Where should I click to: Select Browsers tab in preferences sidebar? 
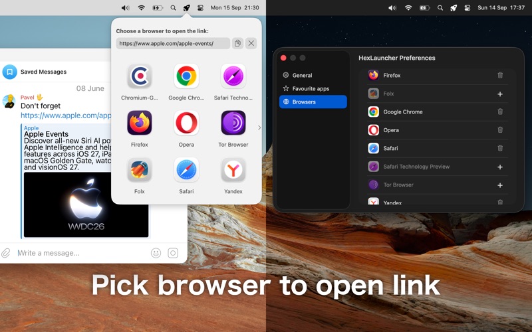pos(313,102)
